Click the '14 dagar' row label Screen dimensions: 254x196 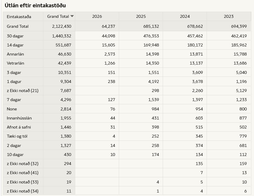[15, 45]
